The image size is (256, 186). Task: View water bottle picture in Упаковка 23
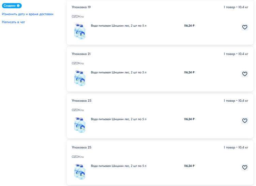(x=80, y=125)
